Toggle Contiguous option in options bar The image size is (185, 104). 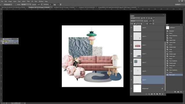[x=58, y=5]
